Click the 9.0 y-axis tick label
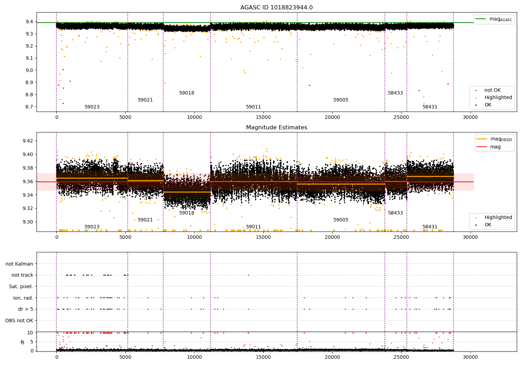522x365 pixels. 29,70
